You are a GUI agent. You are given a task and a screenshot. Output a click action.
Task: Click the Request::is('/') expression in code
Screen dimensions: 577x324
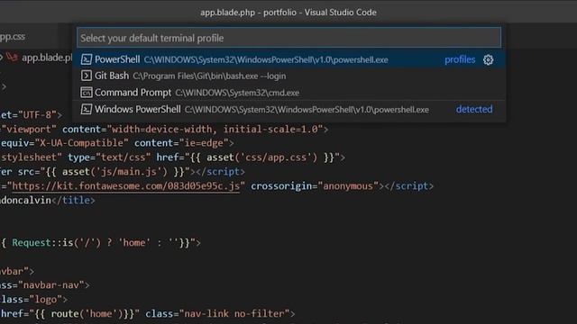56,243
